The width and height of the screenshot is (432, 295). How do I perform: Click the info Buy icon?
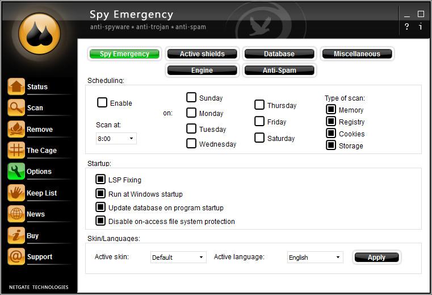coord(16,235)
